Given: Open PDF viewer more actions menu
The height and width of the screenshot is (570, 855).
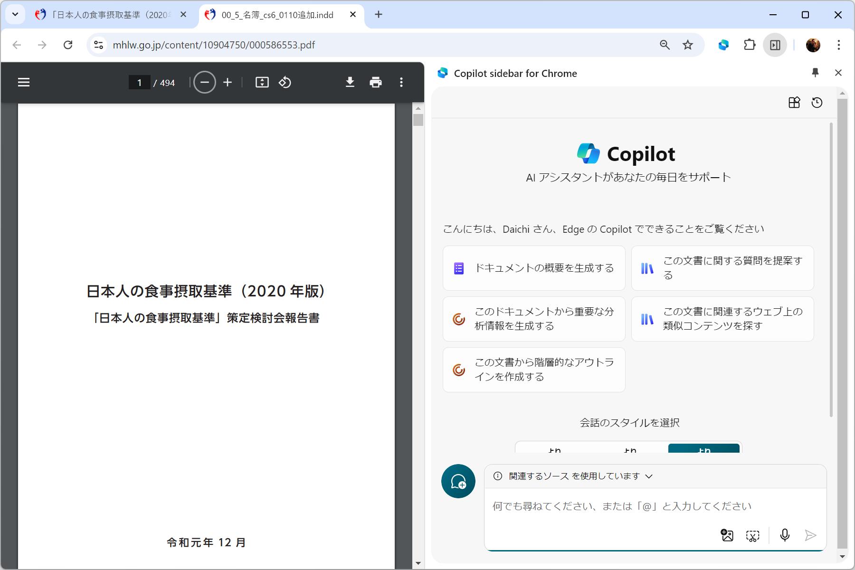Looking at the screenshot, I should coord(401,83).
